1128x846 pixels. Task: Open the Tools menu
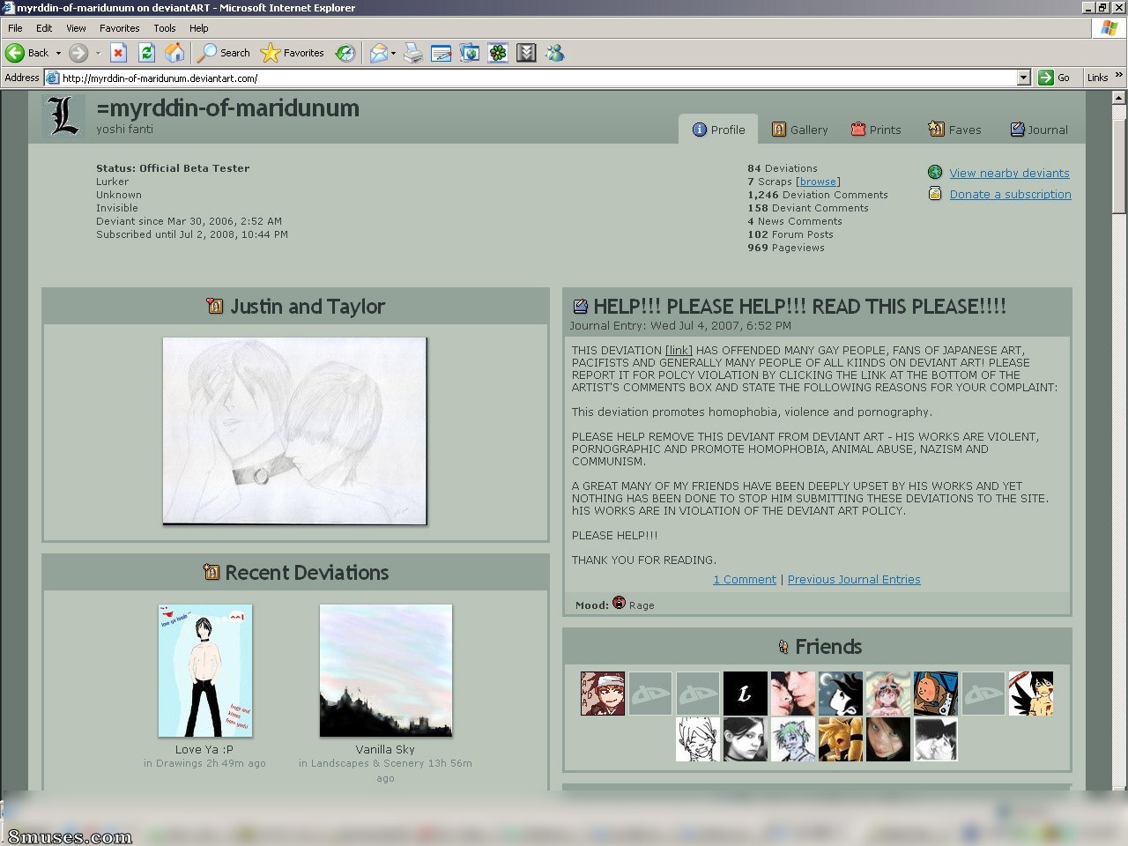pos(165,28)
